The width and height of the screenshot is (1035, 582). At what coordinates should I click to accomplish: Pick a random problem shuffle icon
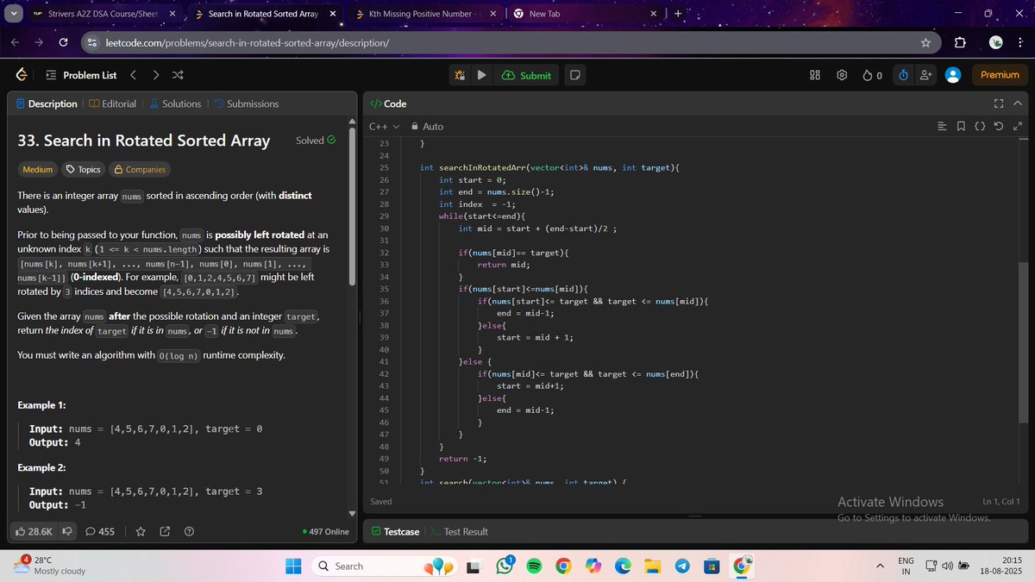coord(177,75)
